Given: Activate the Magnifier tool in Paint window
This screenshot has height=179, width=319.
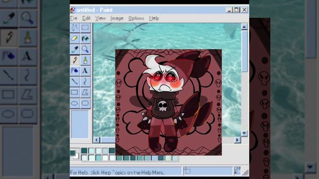Looking at the screenshot, I should (x=85, y=49).
